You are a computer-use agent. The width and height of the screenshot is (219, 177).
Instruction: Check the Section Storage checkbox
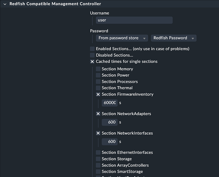[x=98, y=159]
